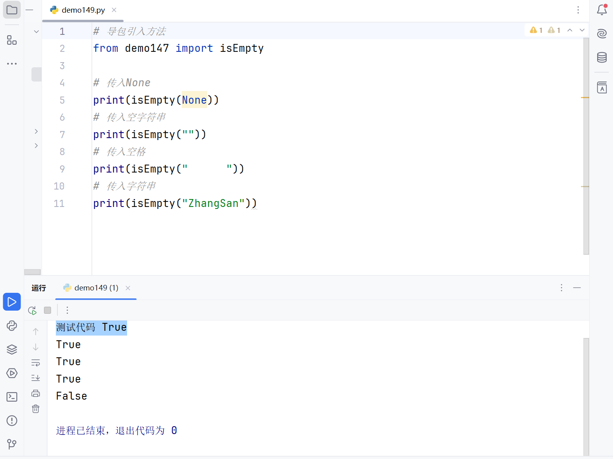613x459 pixels.
Task: Open the Services tool window icon
Action: click(12, 373)
